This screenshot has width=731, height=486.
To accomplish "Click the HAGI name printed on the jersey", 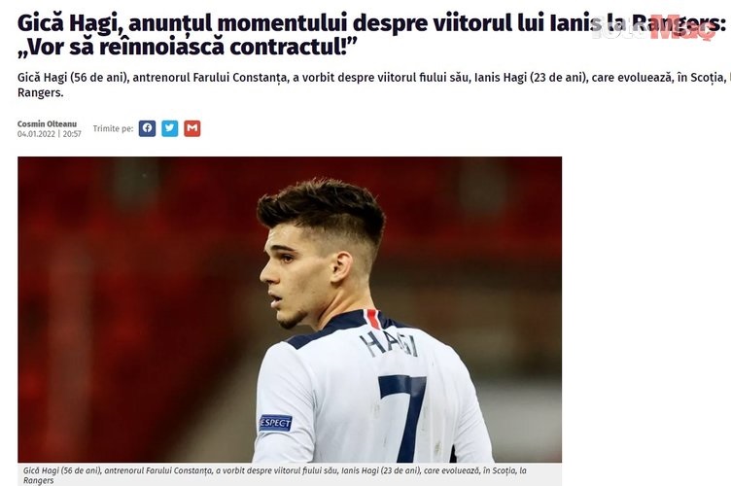I will (x=389, y=344).
